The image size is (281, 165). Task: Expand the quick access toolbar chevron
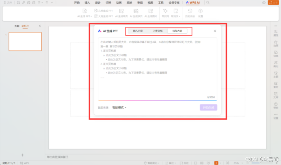[52, 2]
